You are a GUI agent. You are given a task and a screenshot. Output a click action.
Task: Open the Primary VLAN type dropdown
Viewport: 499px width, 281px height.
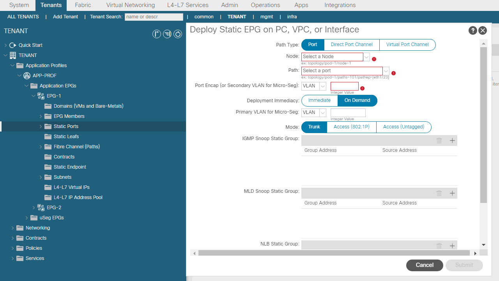pos(323,113)
